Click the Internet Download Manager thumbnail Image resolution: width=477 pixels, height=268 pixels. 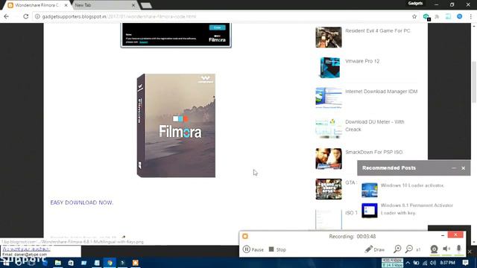[x=329, y=98]
